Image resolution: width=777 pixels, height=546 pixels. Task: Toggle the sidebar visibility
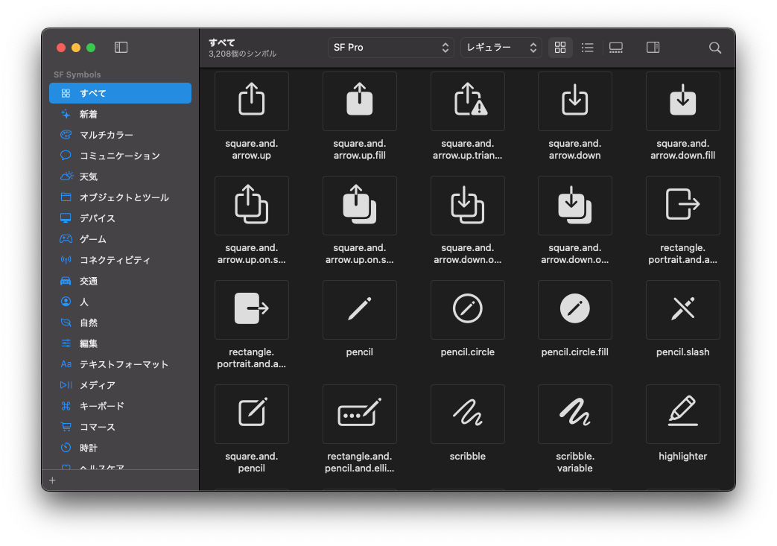click(x=121, y=46)
